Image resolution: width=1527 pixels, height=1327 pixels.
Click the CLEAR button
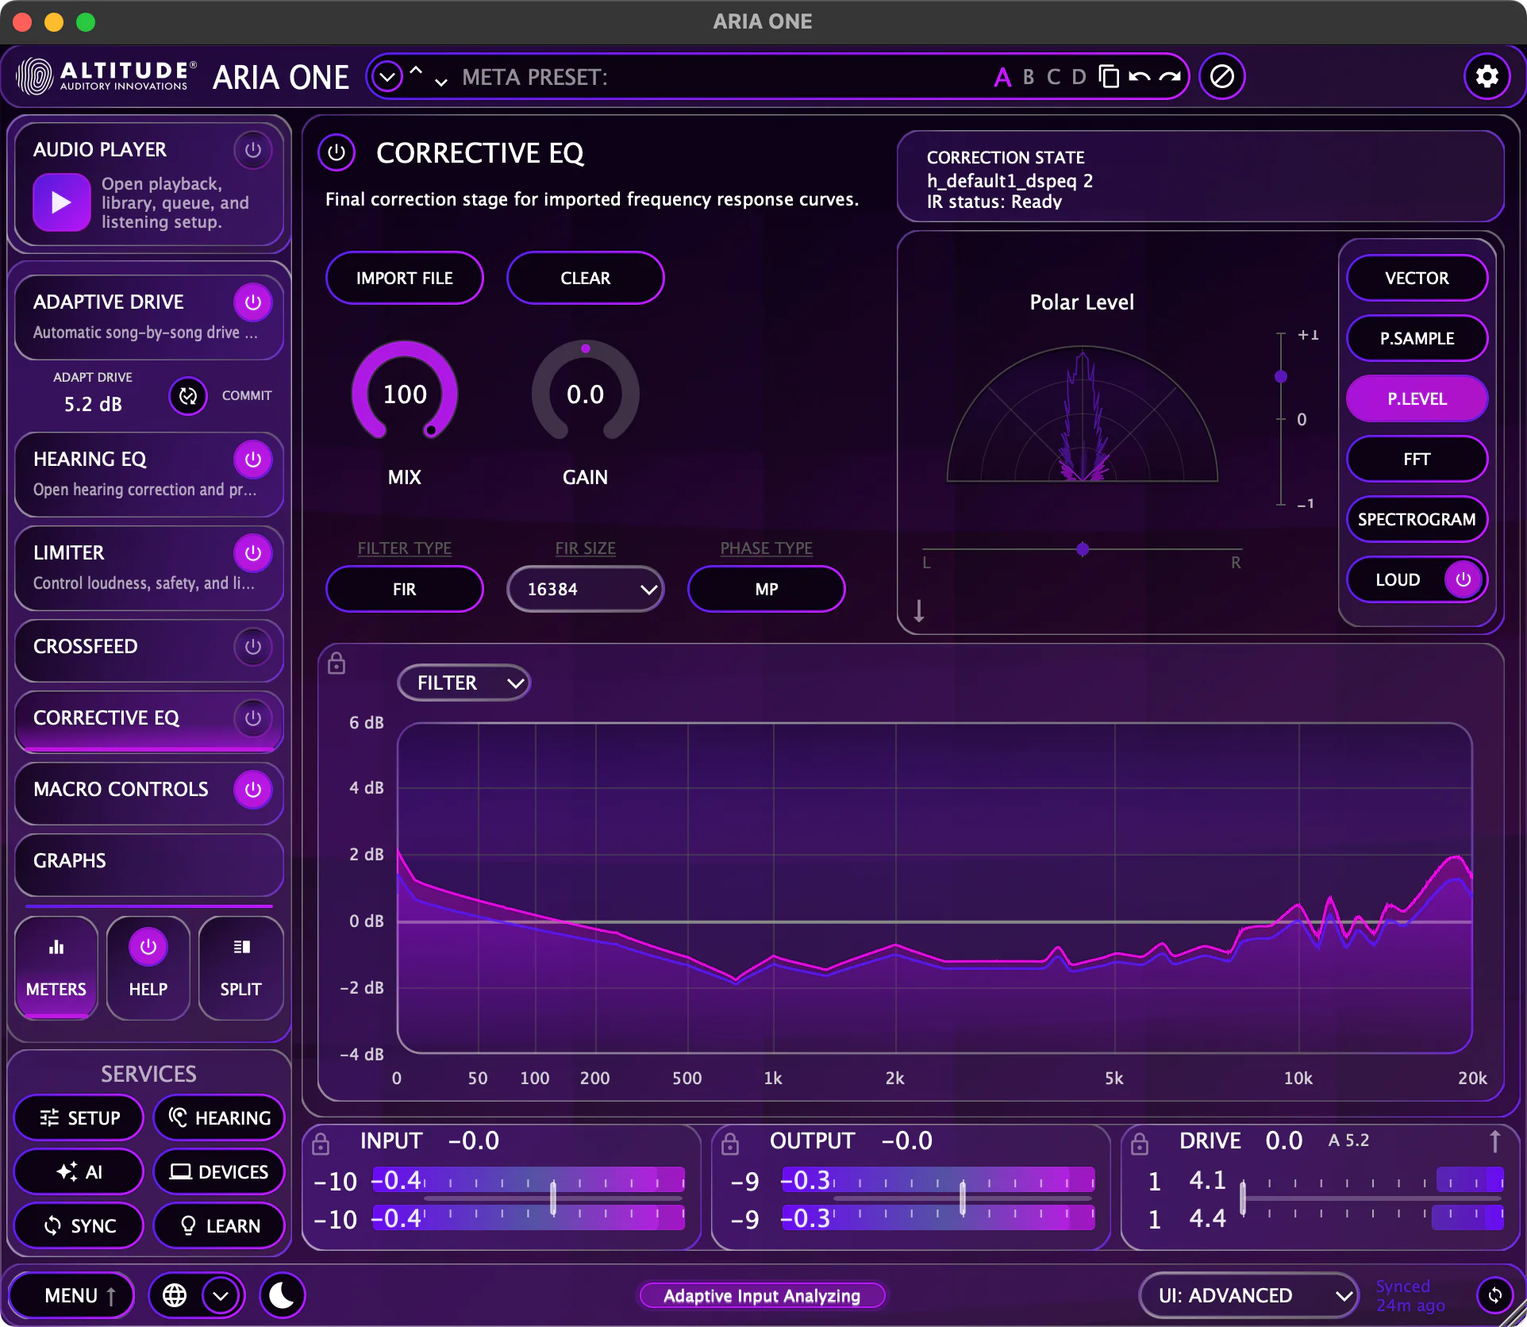(586, 278)
